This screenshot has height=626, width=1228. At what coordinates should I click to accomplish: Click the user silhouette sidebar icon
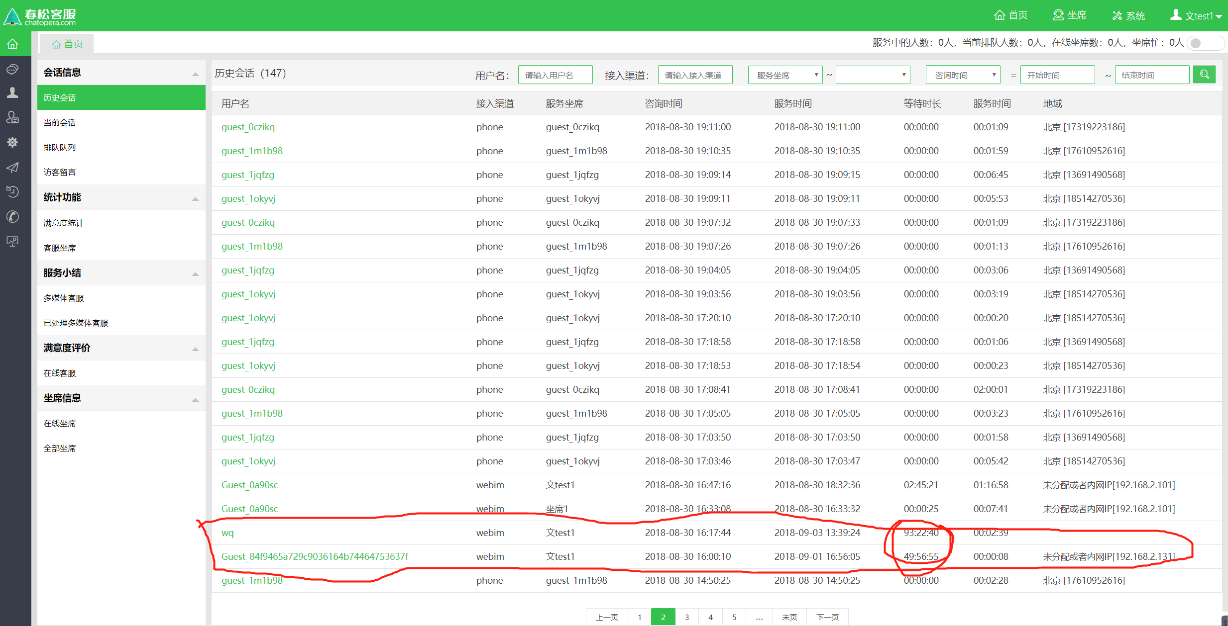12,92
